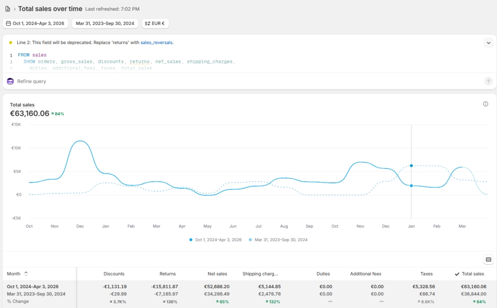The width and height of the screenshot is (497, 308).
Task: Open the chart info icon
Action: click(485, 104)
